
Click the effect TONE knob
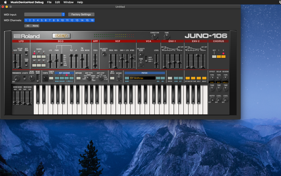(x=212, y=89)
